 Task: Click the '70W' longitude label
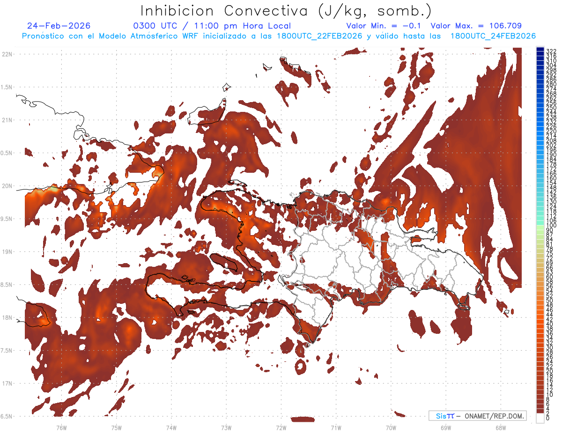click(391, 427)
